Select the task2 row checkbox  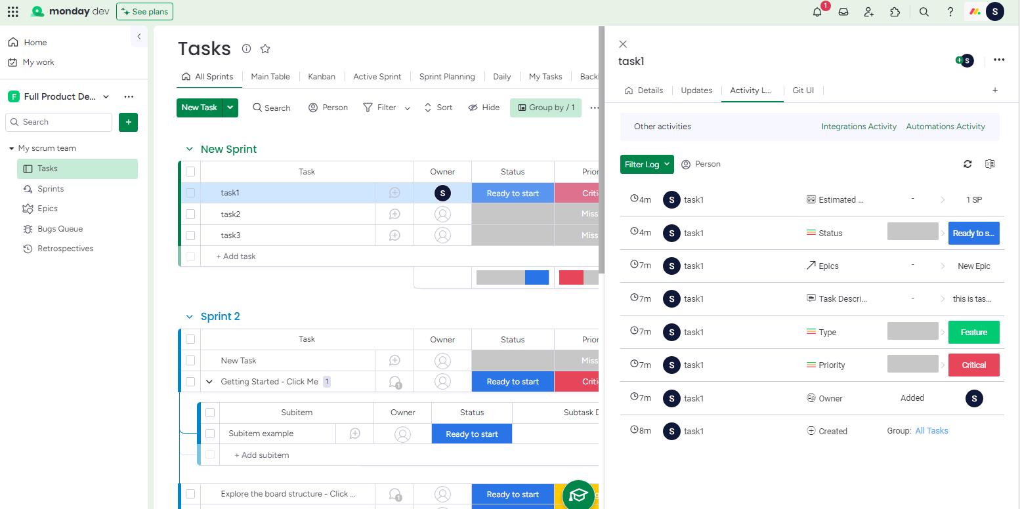(x=190, y=214)
